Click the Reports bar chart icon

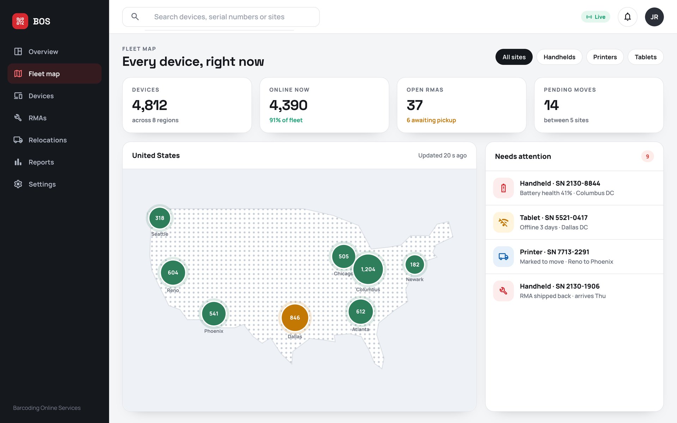(18, 162)
